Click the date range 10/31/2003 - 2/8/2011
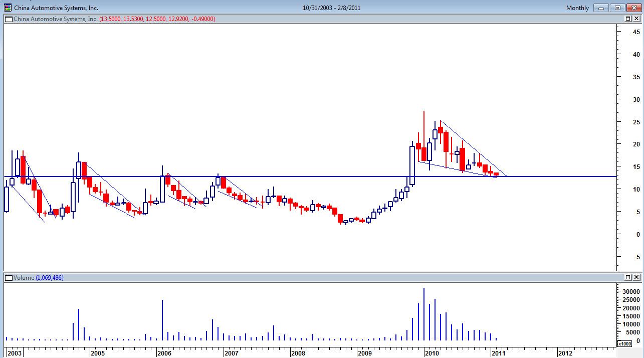This screenshot has height=358, width=644. 332,8
